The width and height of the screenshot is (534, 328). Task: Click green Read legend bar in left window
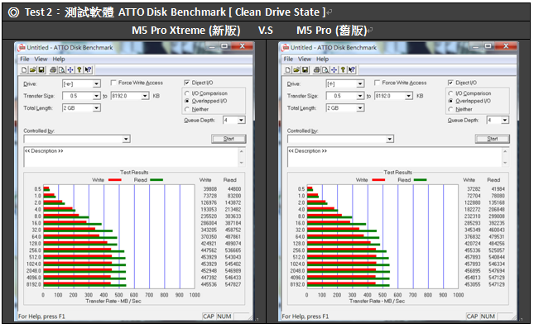click(x=156, y=180)
